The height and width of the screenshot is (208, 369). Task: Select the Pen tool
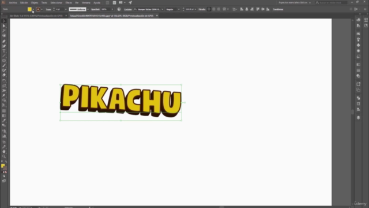4,41
